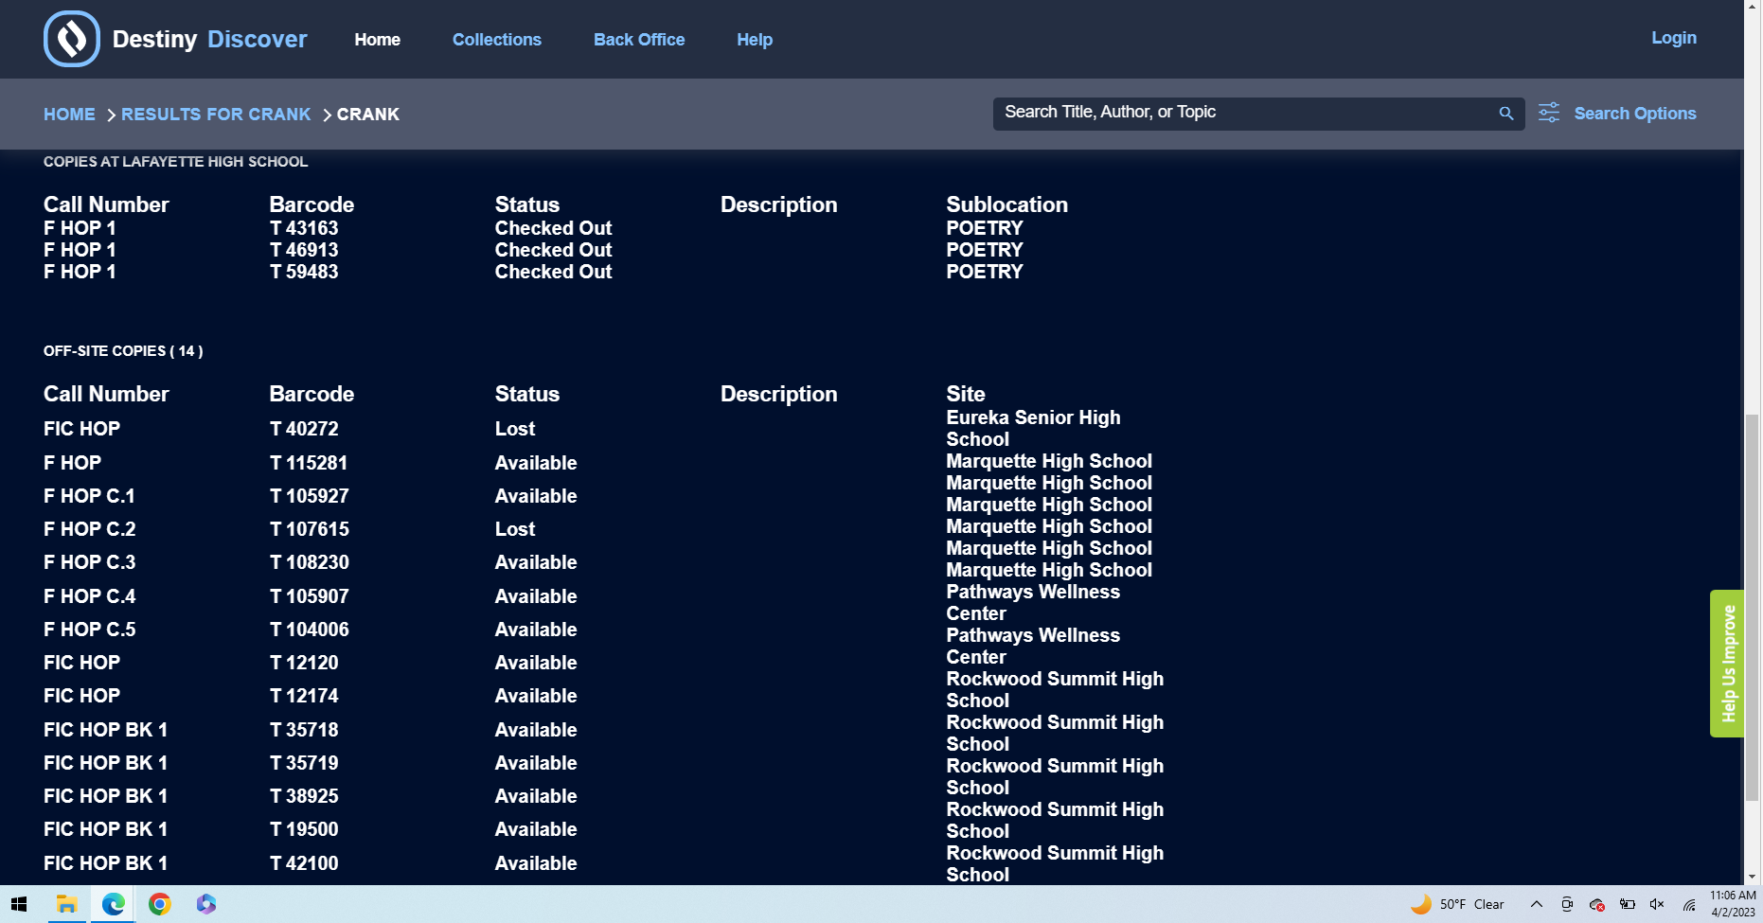This screenshot has width=1763, height=923.
Task: Click the Sublocation column header
Action: [x=1006, y=204]
